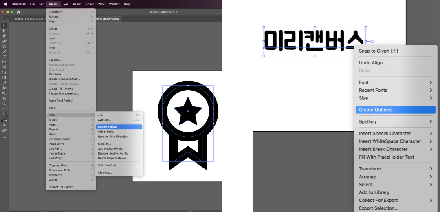The image size is (440, 212).
Task: Expand the Size submenu
Action: (395, 98)
